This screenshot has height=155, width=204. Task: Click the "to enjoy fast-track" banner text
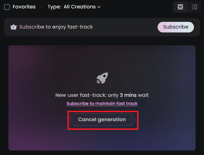click(x=69, y=27)
